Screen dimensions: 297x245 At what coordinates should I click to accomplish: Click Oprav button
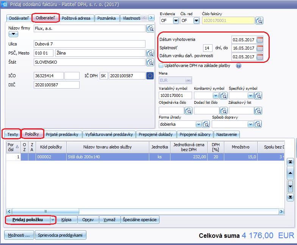88,220
